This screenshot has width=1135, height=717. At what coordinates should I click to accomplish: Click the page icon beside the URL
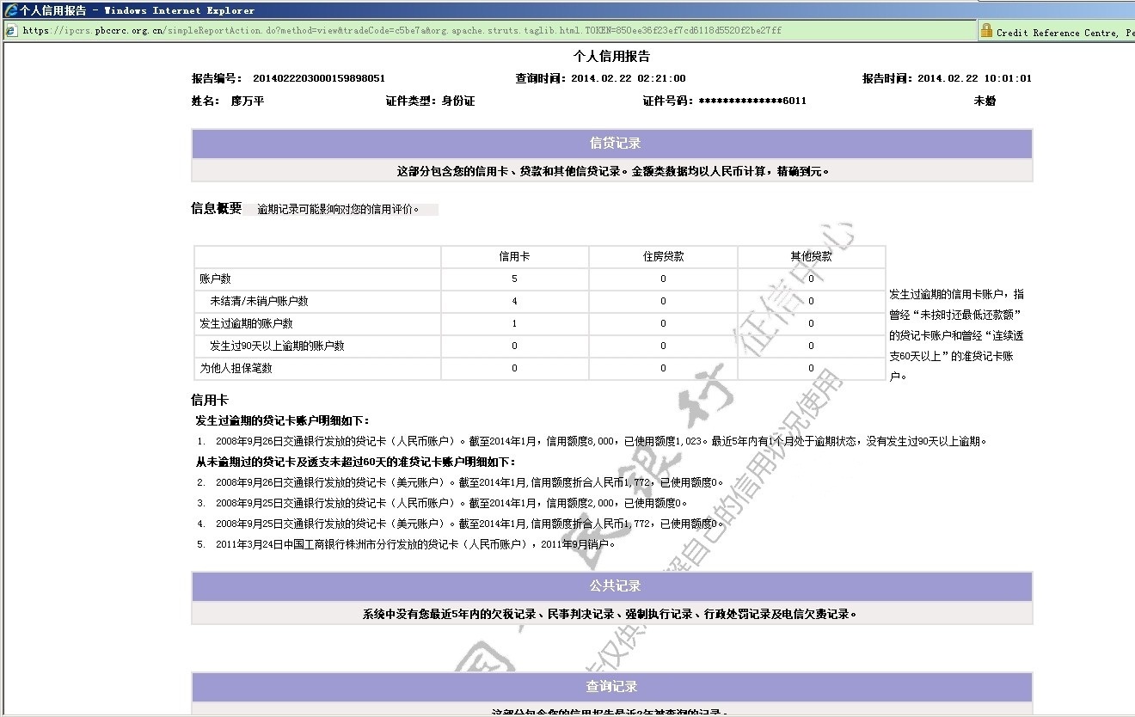(10, 31)
